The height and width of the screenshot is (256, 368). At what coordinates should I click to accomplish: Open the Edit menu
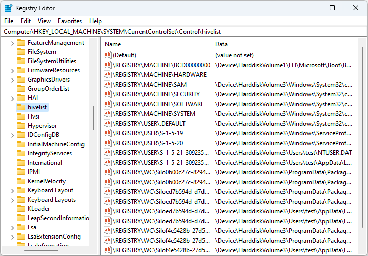tap(26, 21)
